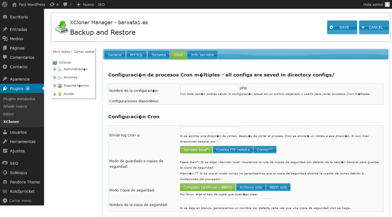Click the Comentarios bubble icon in sidebar
The height and width of the screenshot is (217, 392).
[5, 57]
